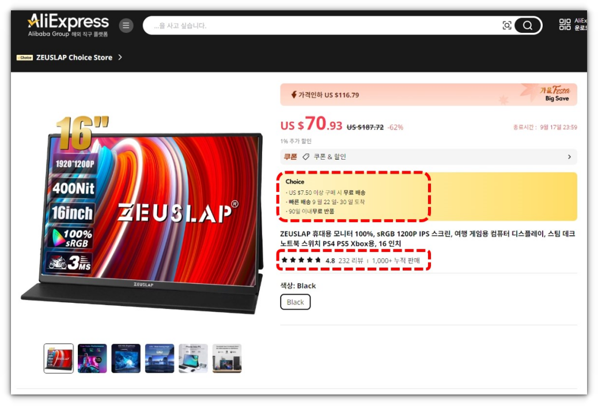This screenshot has height=406, width=598.
Task: Select the first product thumbnail
Action: 58,358
